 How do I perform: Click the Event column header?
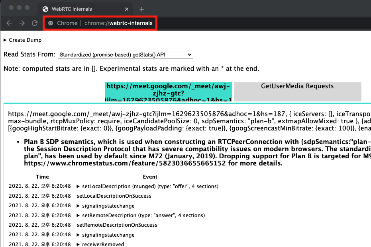150,177
